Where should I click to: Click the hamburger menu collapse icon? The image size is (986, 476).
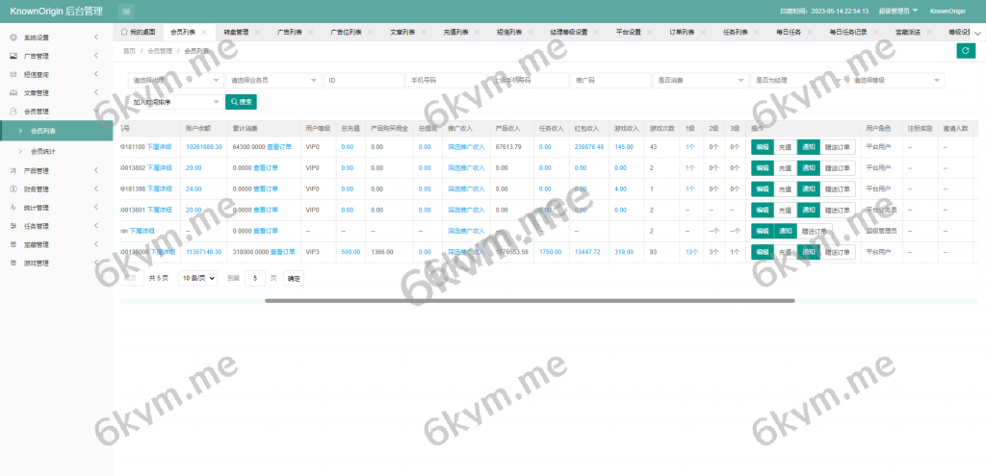[x=127, y=11]
